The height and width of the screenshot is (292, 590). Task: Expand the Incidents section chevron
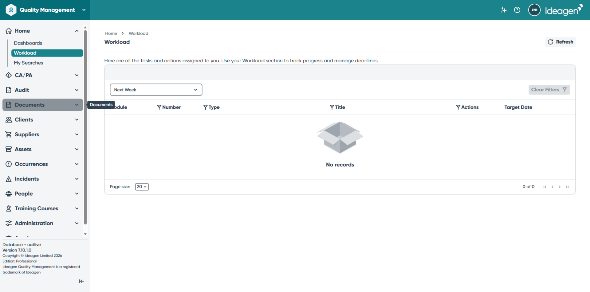click(x=77, y=179)
